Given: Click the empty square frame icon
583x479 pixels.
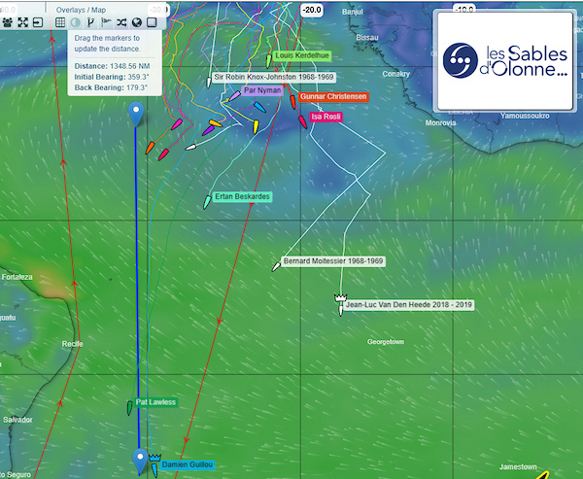Looking at the screenshot, I should pyautogui.click(x=152, y=22).
